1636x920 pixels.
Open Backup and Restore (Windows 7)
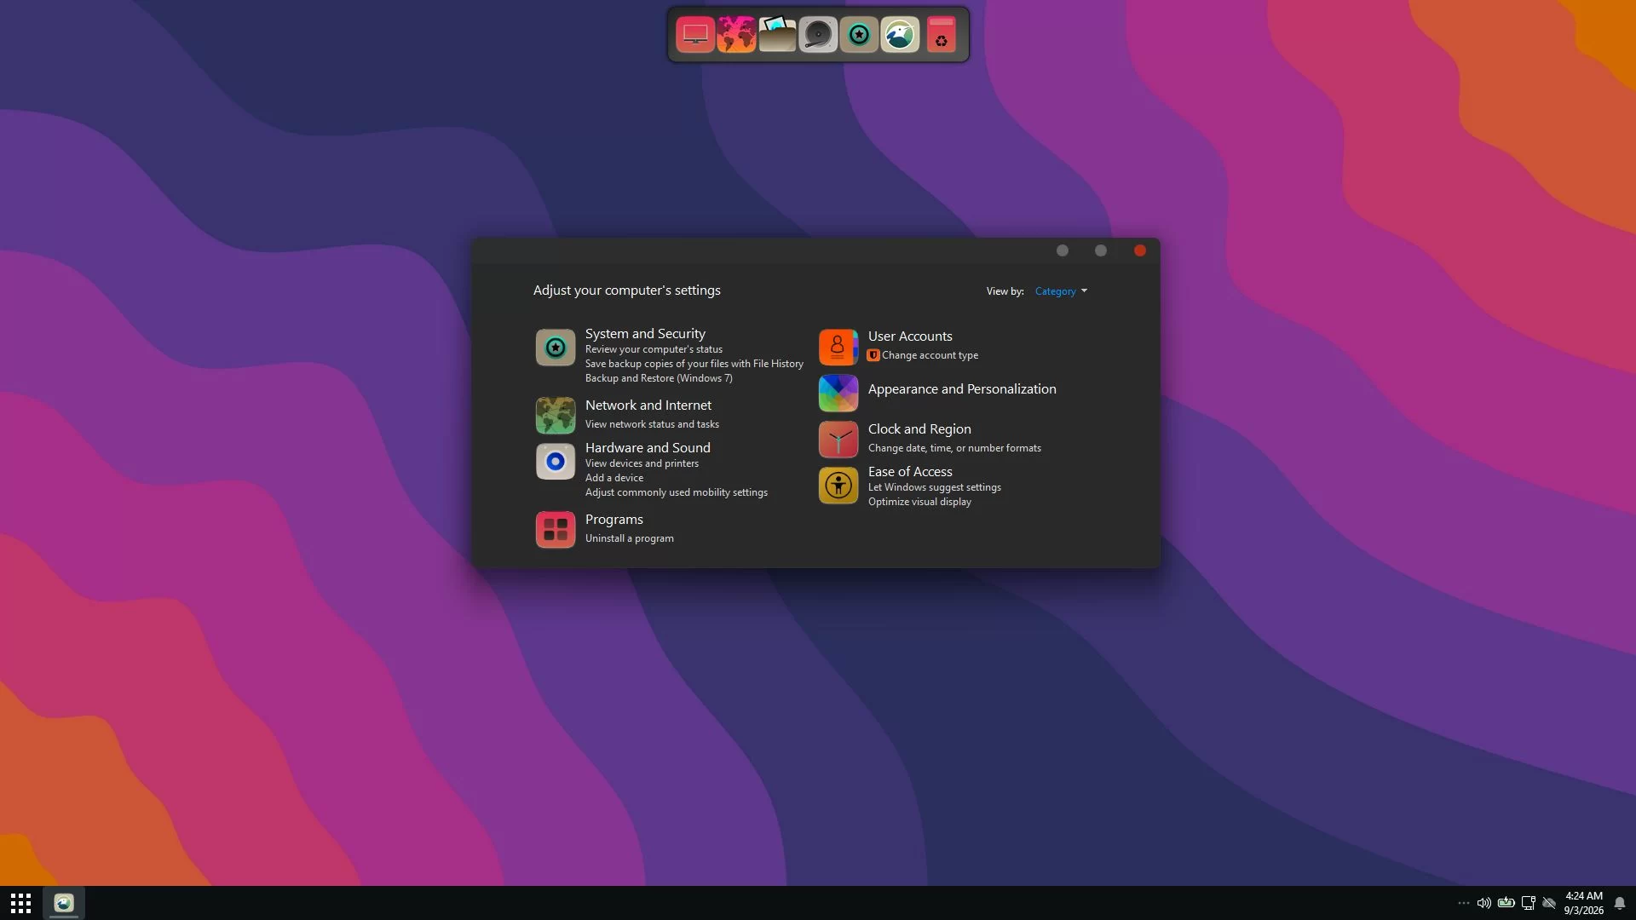tap(659, 378)
